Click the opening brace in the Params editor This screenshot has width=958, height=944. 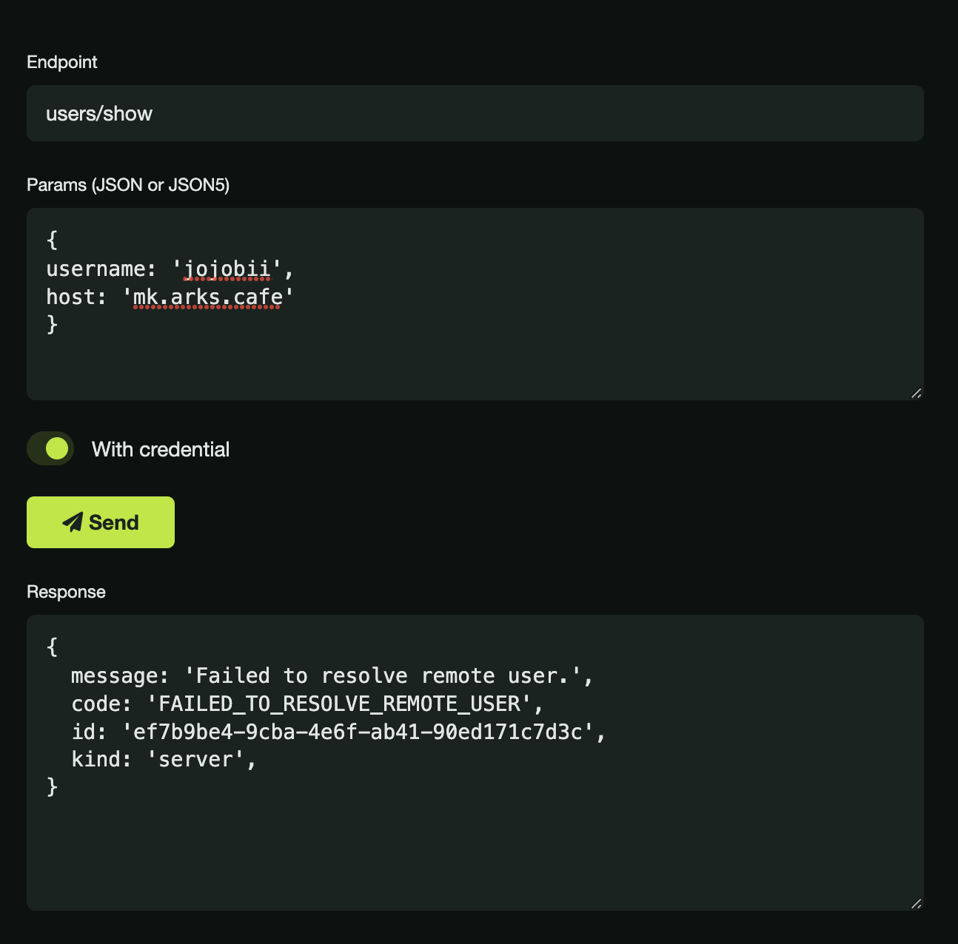point(51,240)
